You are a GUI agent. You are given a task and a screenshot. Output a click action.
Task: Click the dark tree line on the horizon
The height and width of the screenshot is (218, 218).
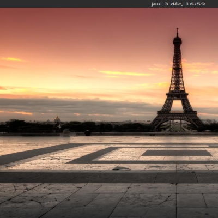pyautogui.click(x=76, y=126)
